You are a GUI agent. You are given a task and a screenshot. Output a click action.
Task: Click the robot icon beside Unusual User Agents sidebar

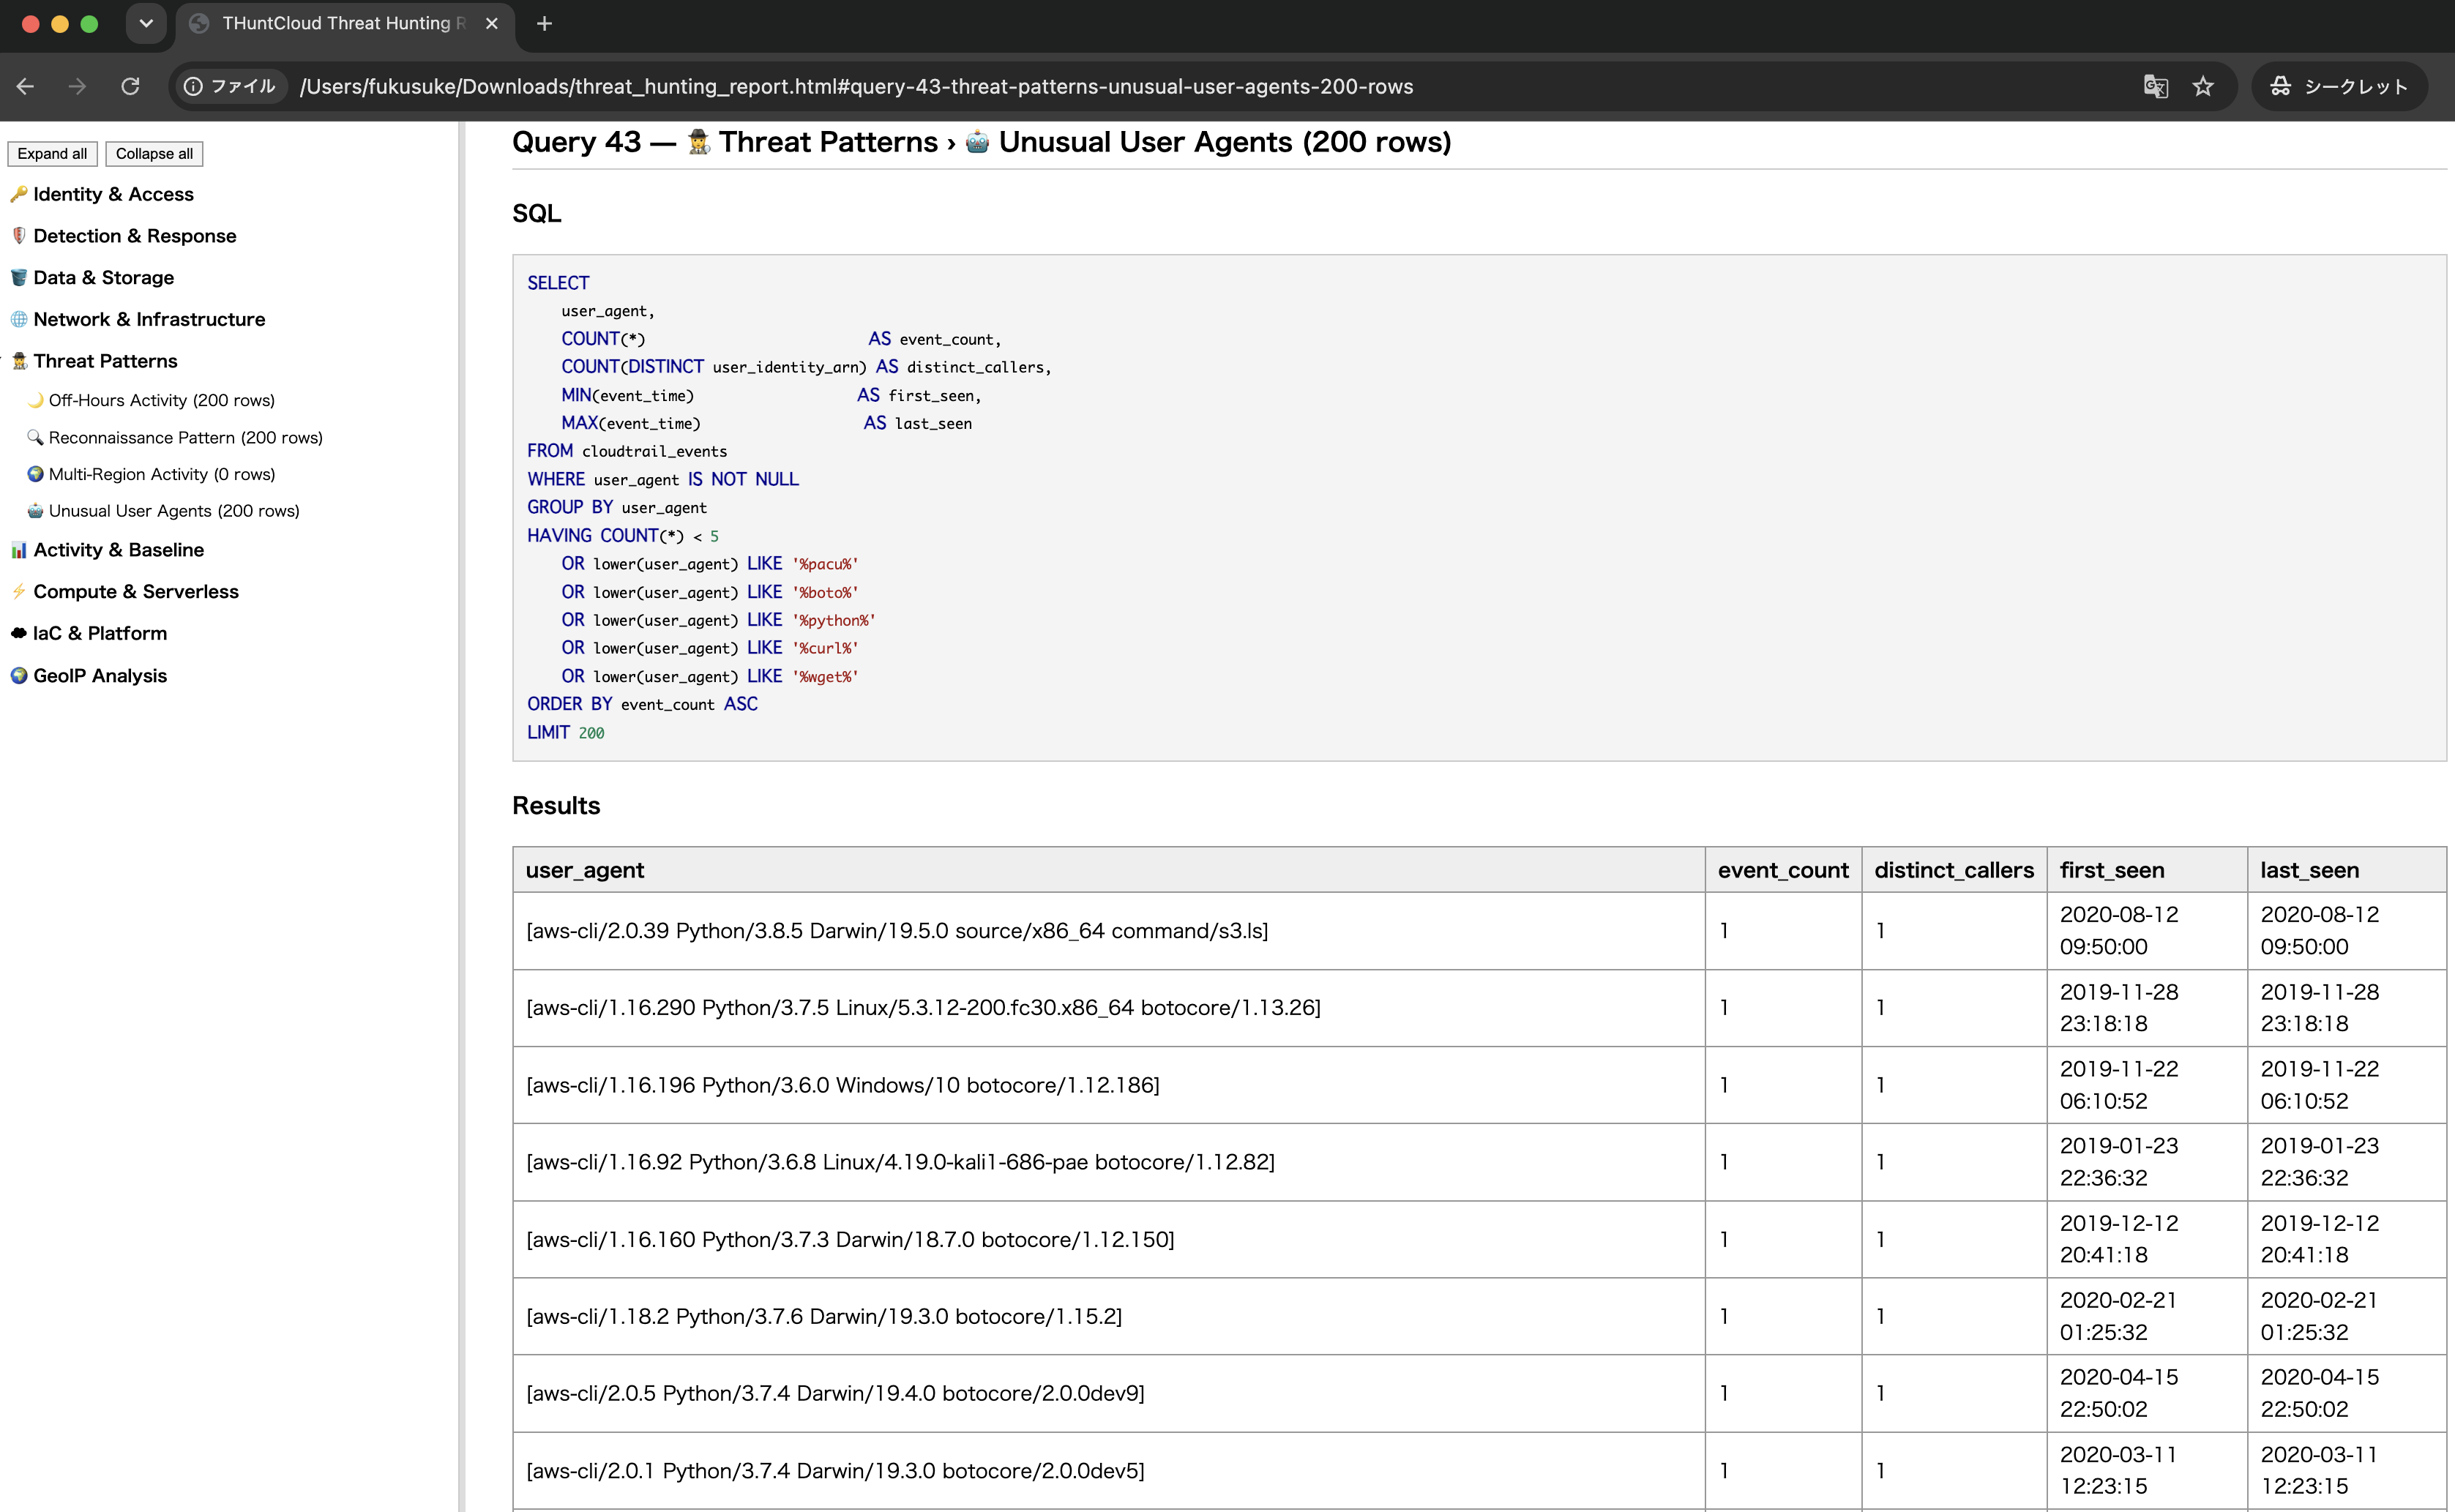(36, 511)
